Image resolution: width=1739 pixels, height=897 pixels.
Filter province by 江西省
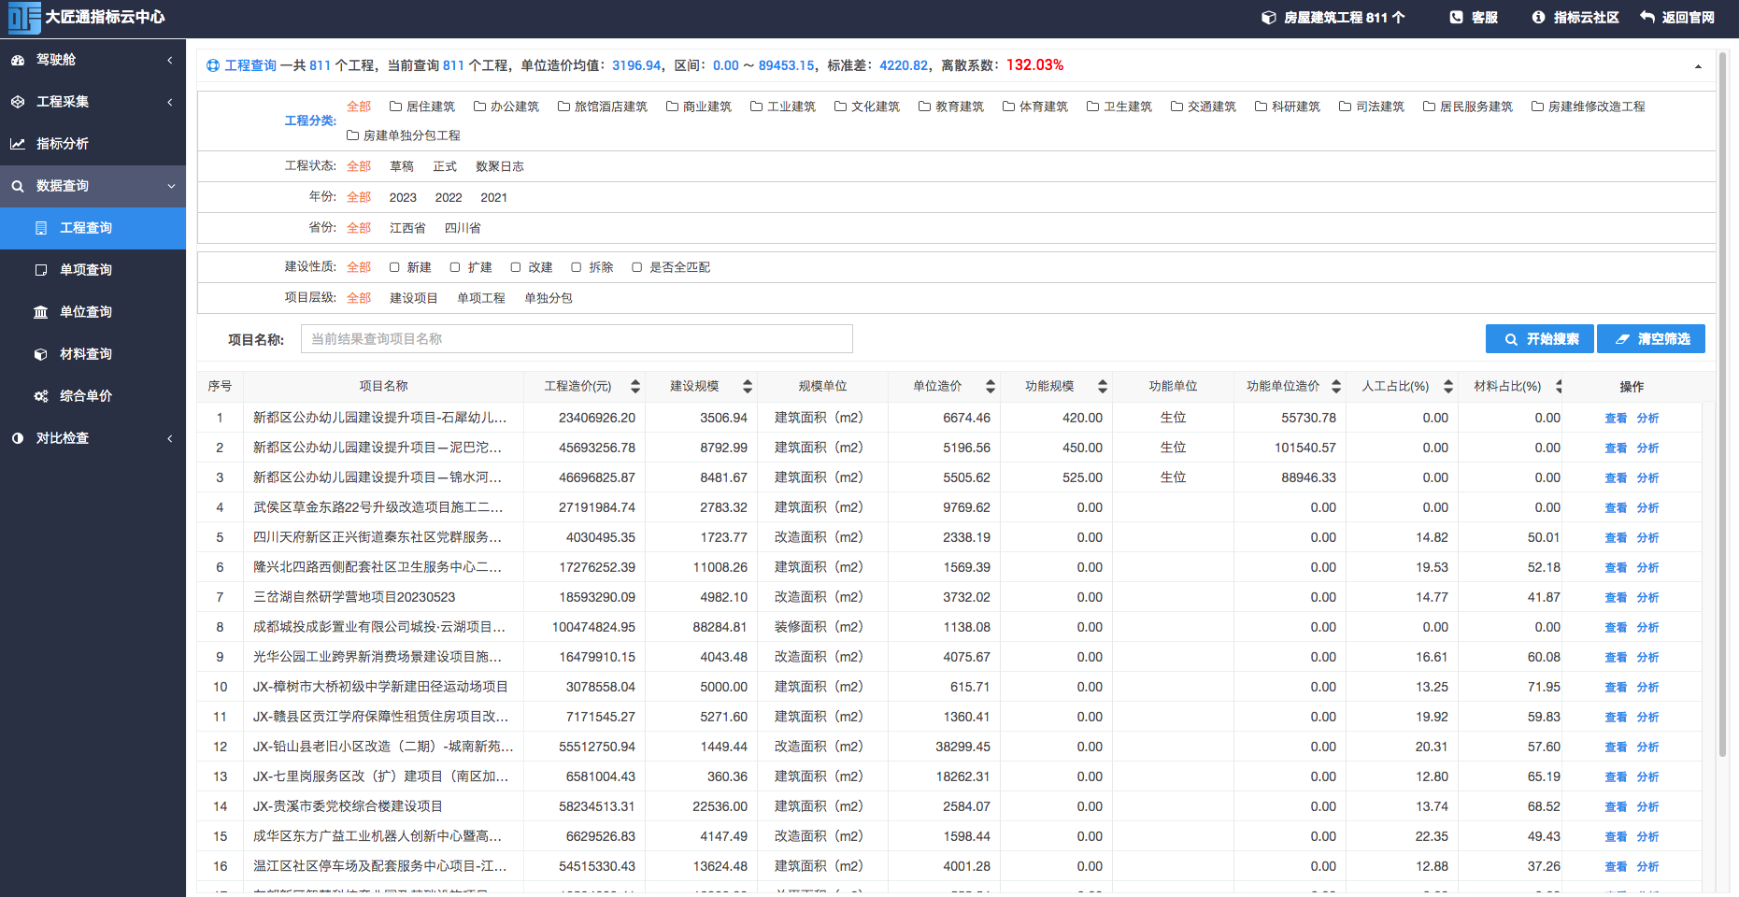pos(407,228)
